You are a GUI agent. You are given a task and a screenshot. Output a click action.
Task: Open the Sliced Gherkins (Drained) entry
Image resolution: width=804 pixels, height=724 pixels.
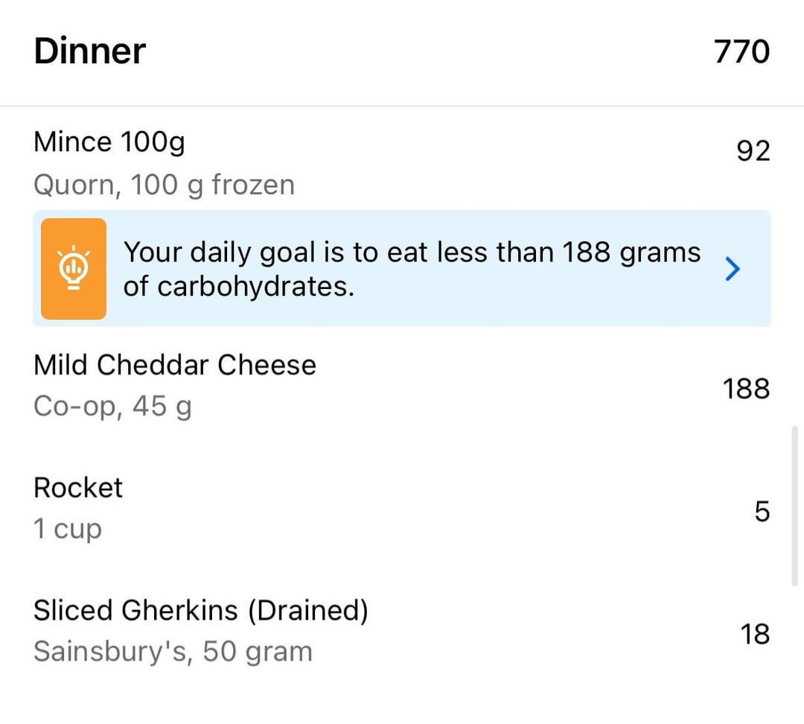click(x=201, y=611)
